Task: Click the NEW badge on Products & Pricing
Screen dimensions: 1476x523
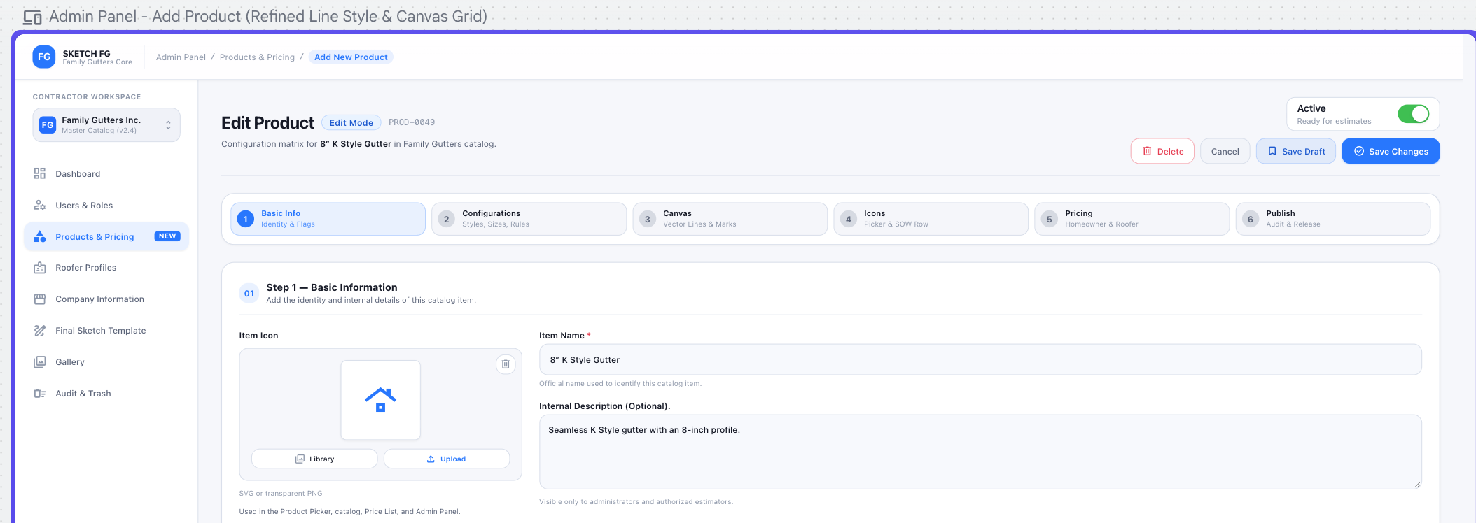Action: coord(167,236)
